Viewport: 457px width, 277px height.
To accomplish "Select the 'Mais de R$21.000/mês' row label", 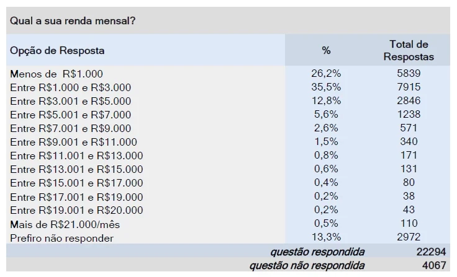I will pyautogui.click(x=65, y=224).
